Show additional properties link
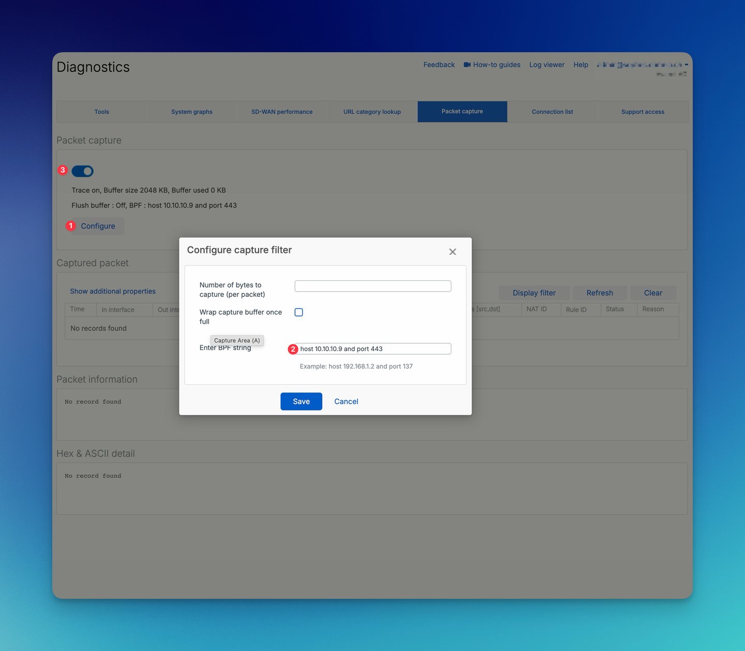Screen dimensions: 745x651 tap(113, 291)
